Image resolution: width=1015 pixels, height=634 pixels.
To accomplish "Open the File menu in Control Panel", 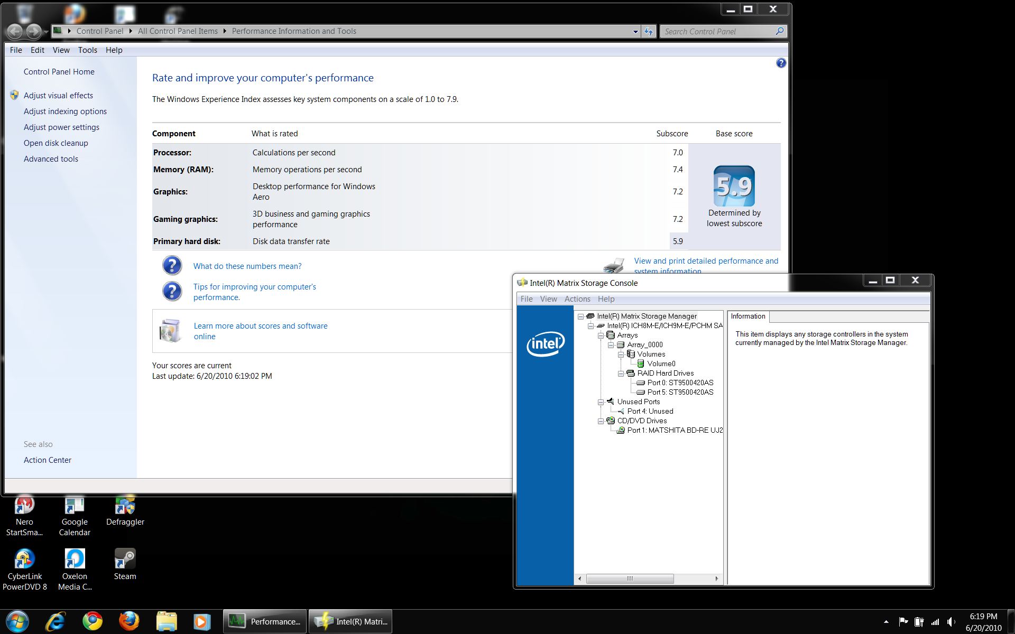I will pyautogui.click(x=16, y=50).
